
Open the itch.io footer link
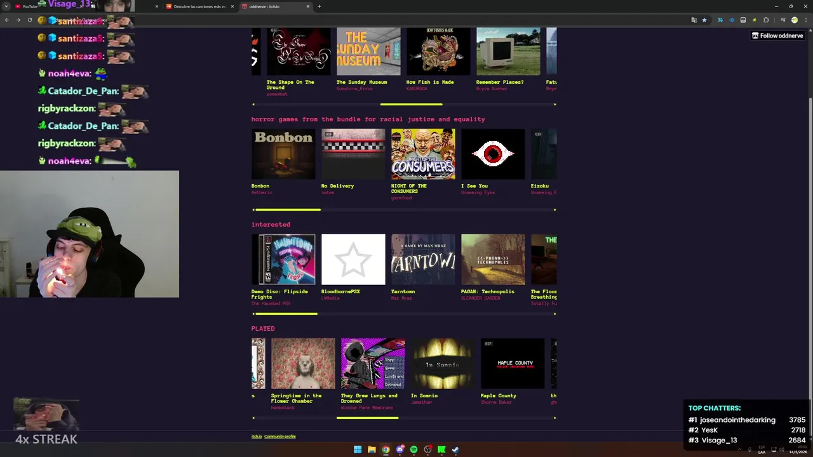(x=257, y=436)
